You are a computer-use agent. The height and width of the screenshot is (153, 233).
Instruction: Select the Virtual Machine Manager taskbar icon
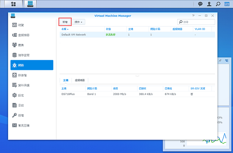(30, 4)
